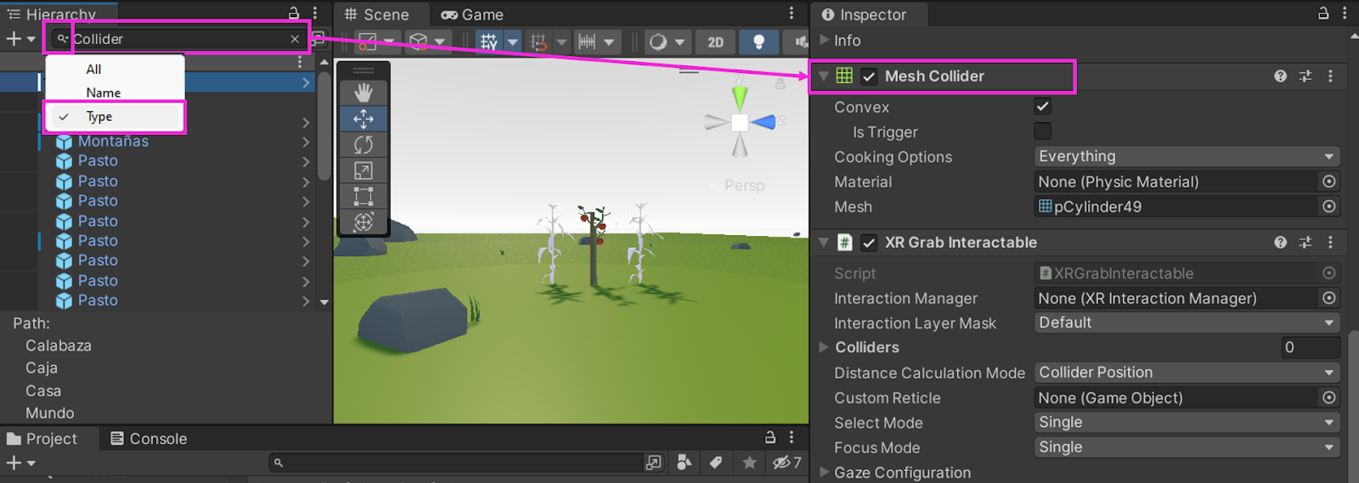
Task: Disable the XR Grab Interactable component
Action: tap(869, 243)
